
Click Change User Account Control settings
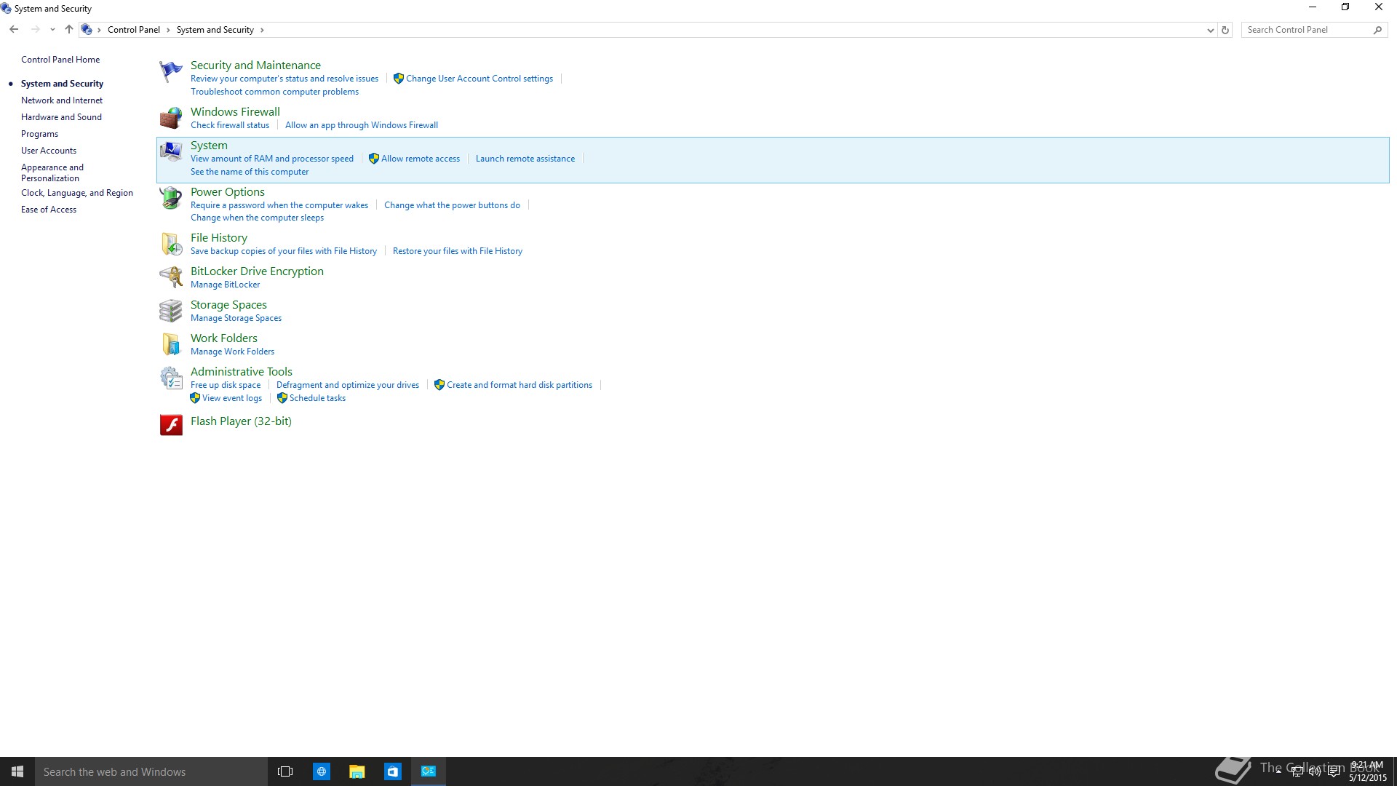pos(479,79)
